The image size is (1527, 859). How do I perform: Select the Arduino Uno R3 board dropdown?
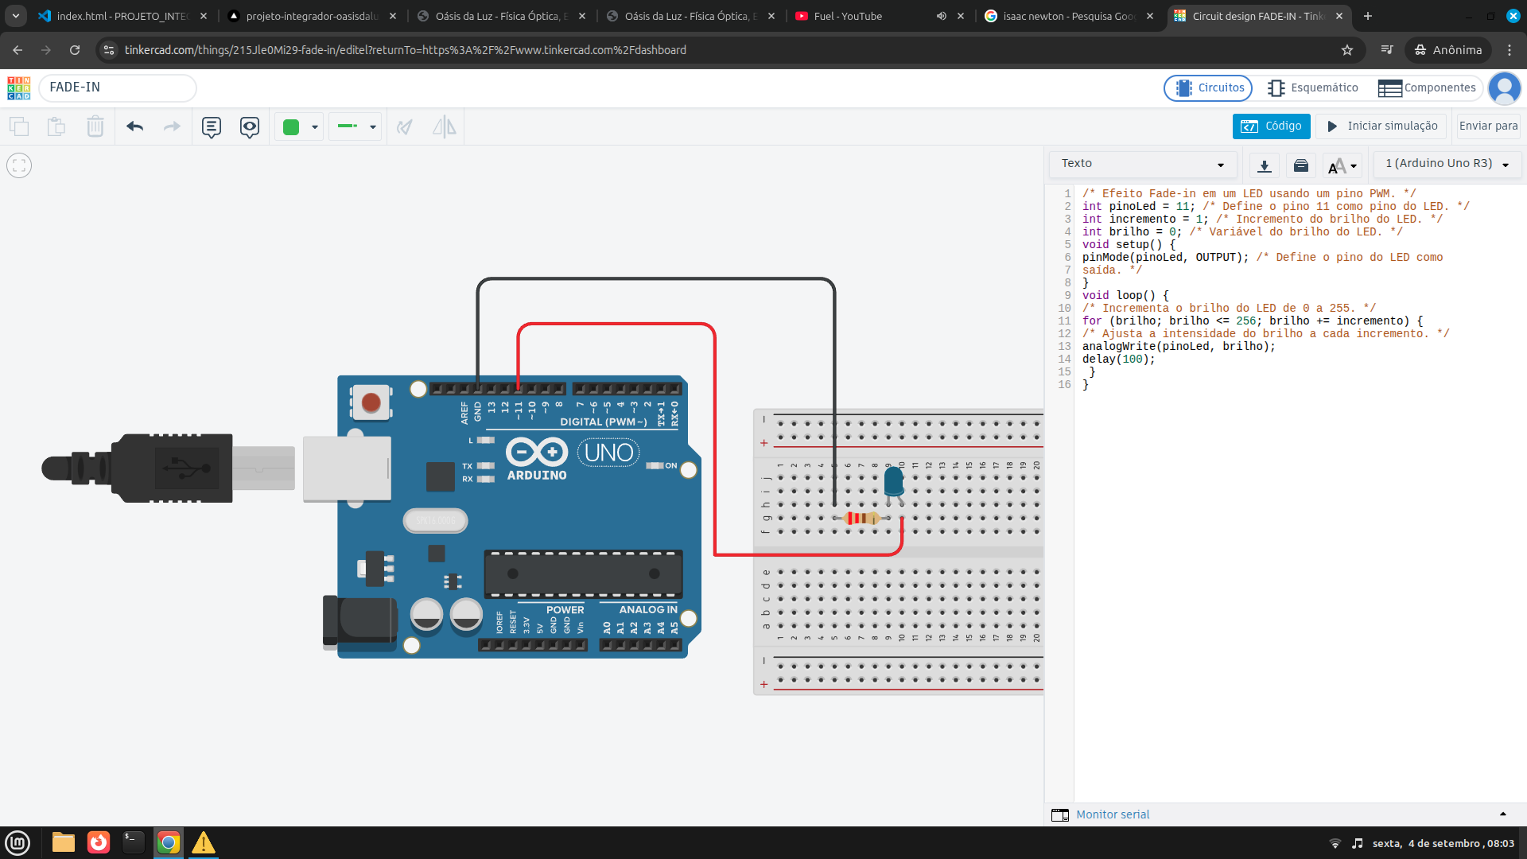coord(1447,164)
